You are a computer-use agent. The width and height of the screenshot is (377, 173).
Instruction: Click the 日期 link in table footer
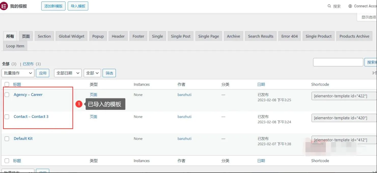pos(261,161)
